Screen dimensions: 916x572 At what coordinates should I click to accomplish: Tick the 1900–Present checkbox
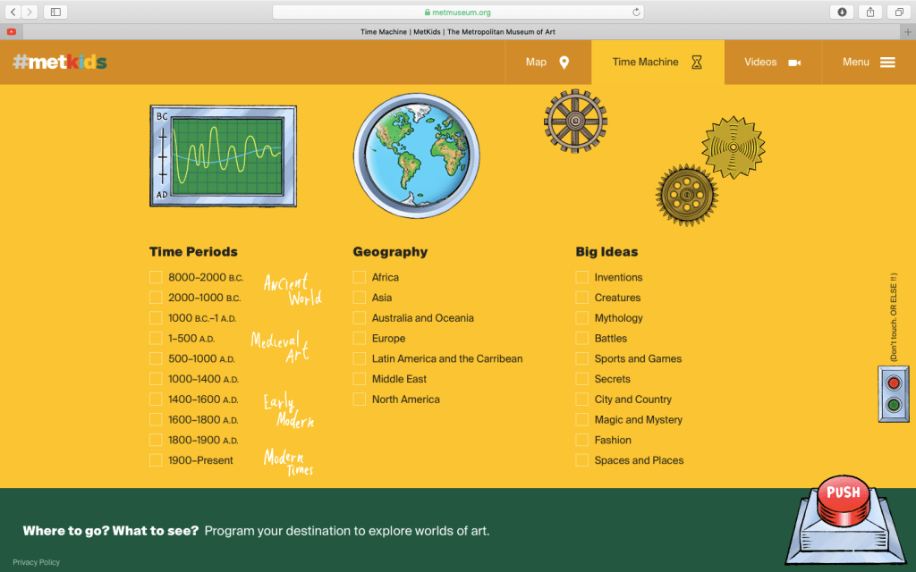[x=156, y=460]
